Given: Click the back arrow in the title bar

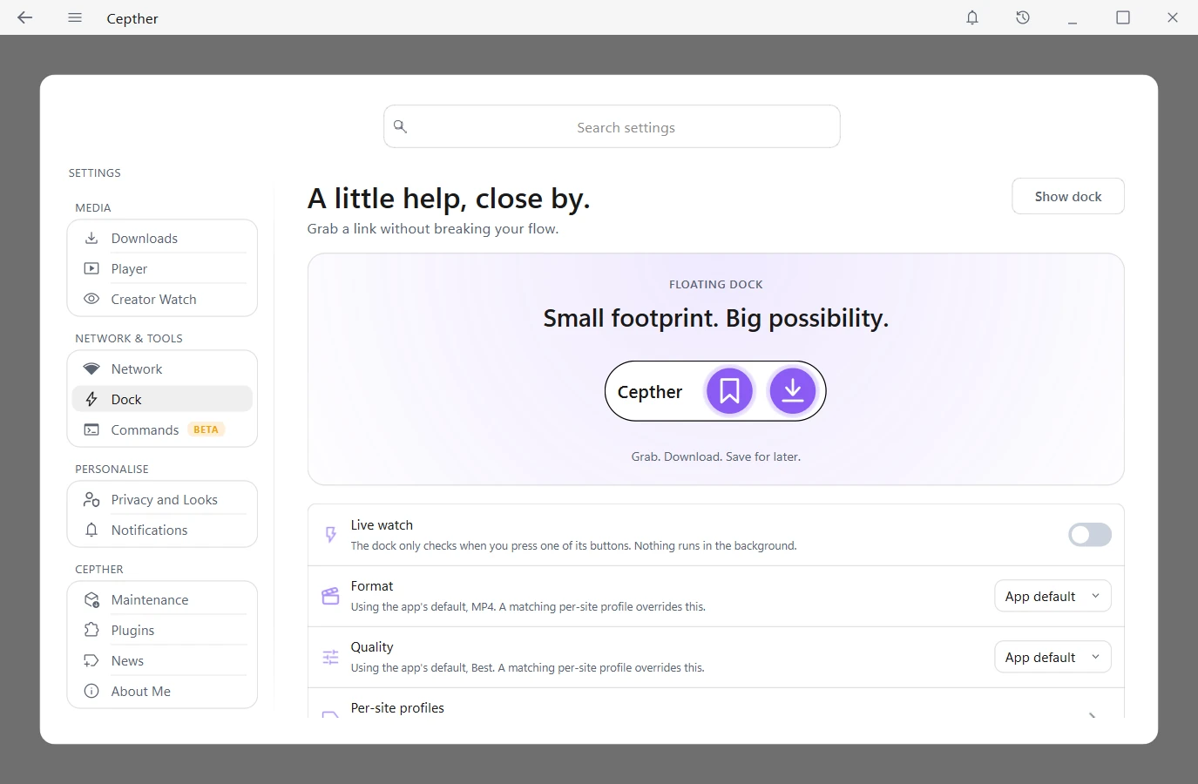Looking at the screenshot, I should pos(24,17).
